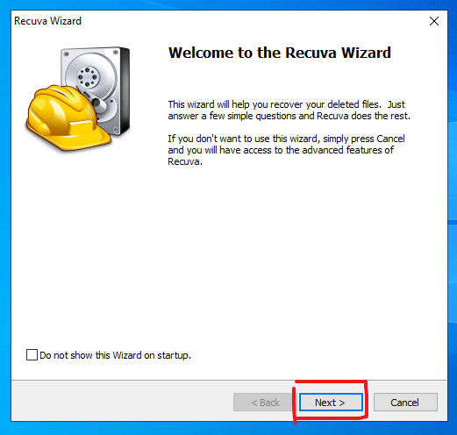Tick the Do not show this Wizard checkbox
The width and height of the screenshot is (457, 435).
[x=32, y=355]
